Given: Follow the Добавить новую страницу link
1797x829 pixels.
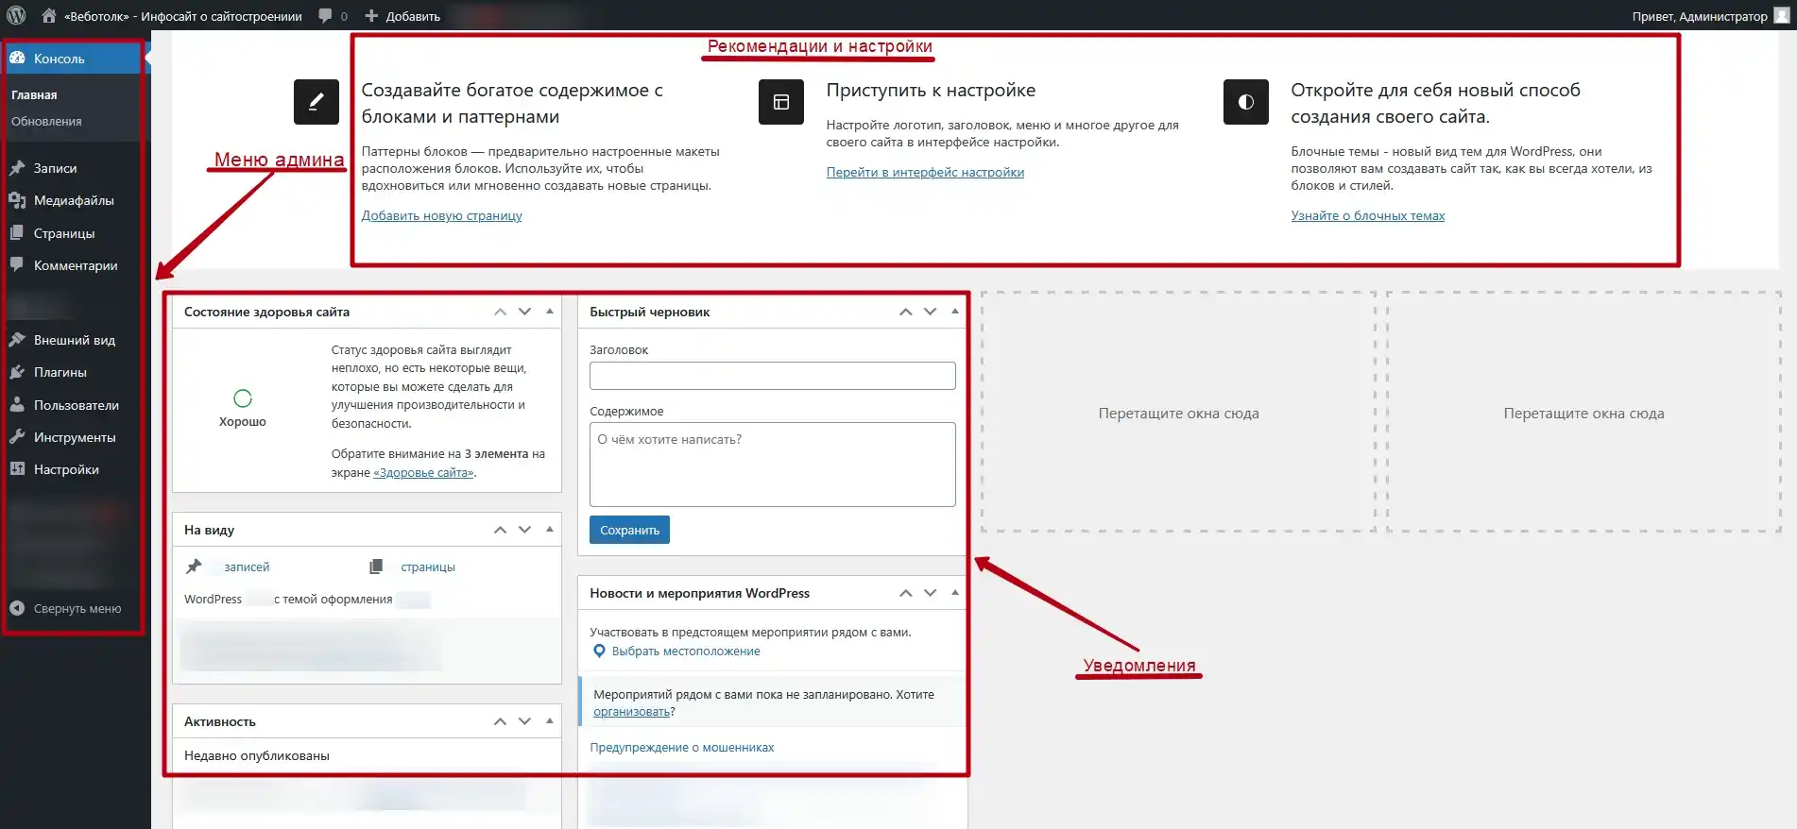Looking at the screenshot, I should click(441, 216).
